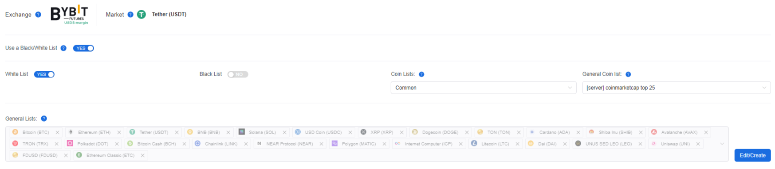
Task: Remove UNUS SED LEO (LEO) tag
Action: click(x=640, y=144)
